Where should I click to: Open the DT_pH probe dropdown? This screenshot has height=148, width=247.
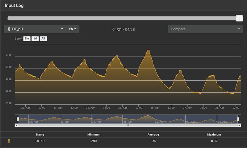pyautogui.click(x=62, y=29)
